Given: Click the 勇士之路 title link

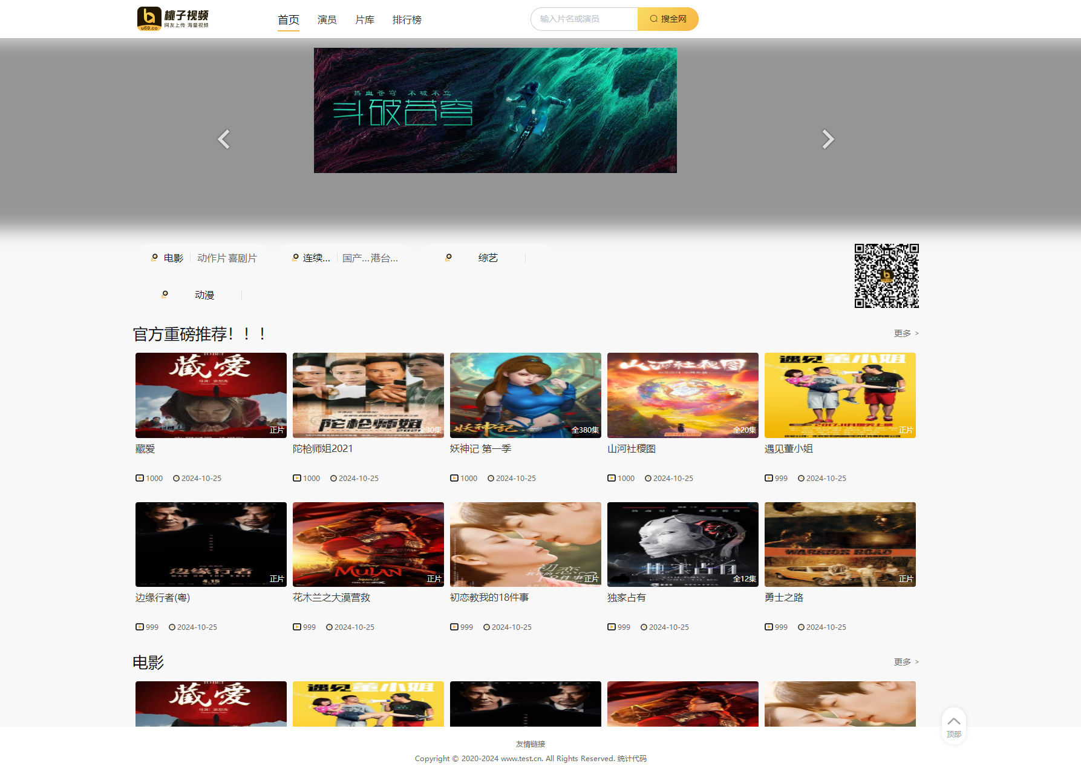Looking at the screenshot, I should (x=784, y=598).
